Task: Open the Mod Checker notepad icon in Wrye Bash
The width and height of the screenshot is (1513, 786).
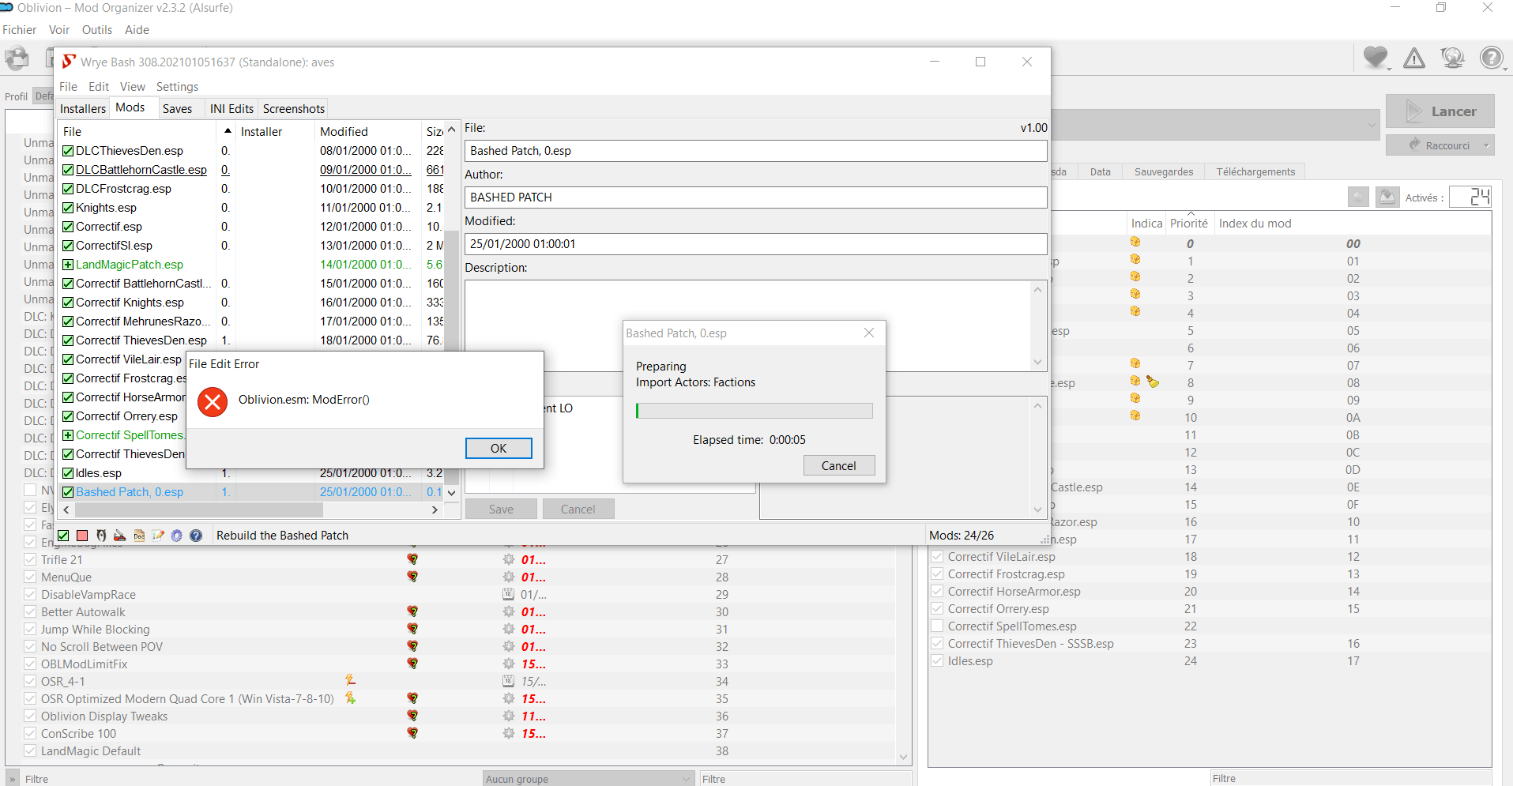Action: click(x=158, y=536)
